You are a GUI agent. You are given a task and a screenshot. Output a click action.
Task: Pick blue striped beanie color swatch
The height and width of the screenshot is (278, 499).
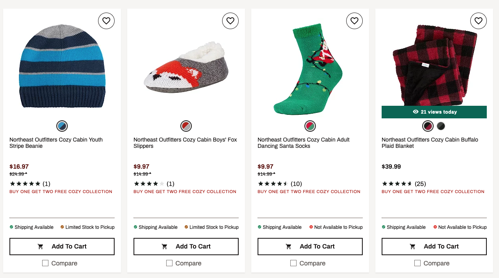pyautogui.click(x=62, y=126)
